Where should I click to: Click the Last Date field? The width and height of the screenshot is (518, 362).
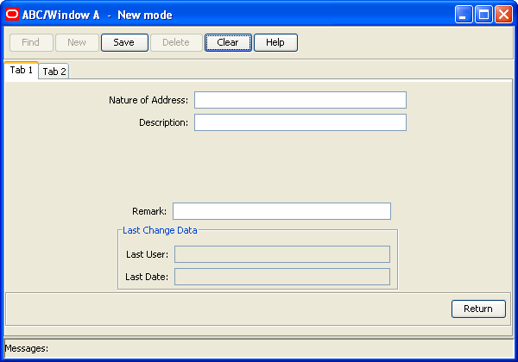282,277
